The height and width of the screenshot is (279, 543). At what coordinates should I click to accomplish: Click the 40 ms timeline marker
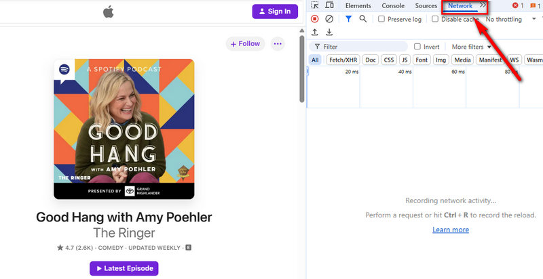pyautogui.click(x=405, y=72)
